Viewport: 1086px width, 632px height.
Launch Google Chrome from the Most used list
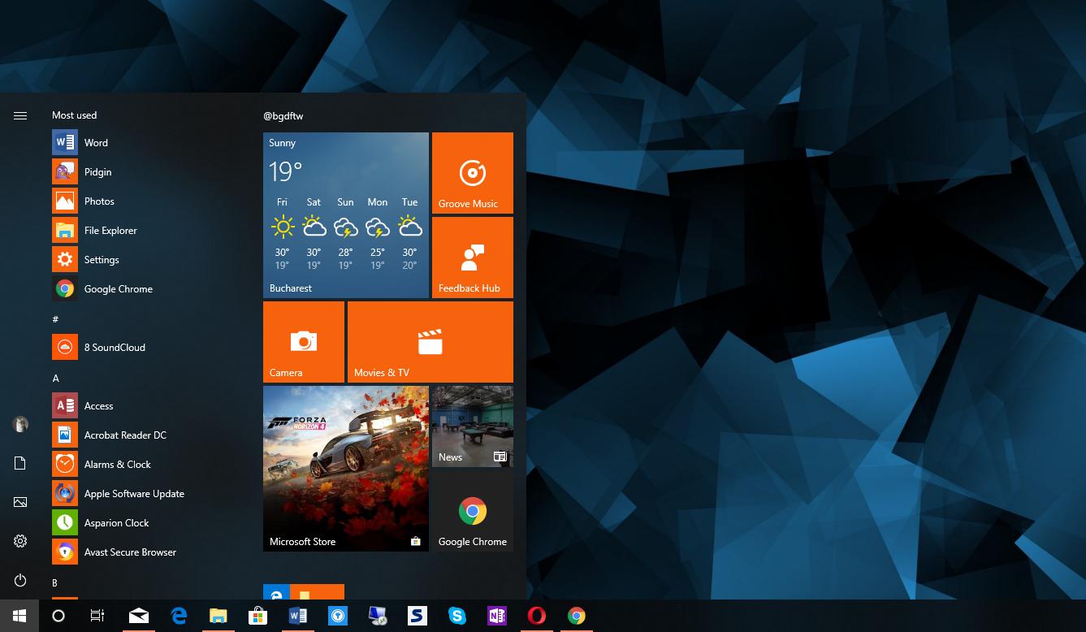146,289
